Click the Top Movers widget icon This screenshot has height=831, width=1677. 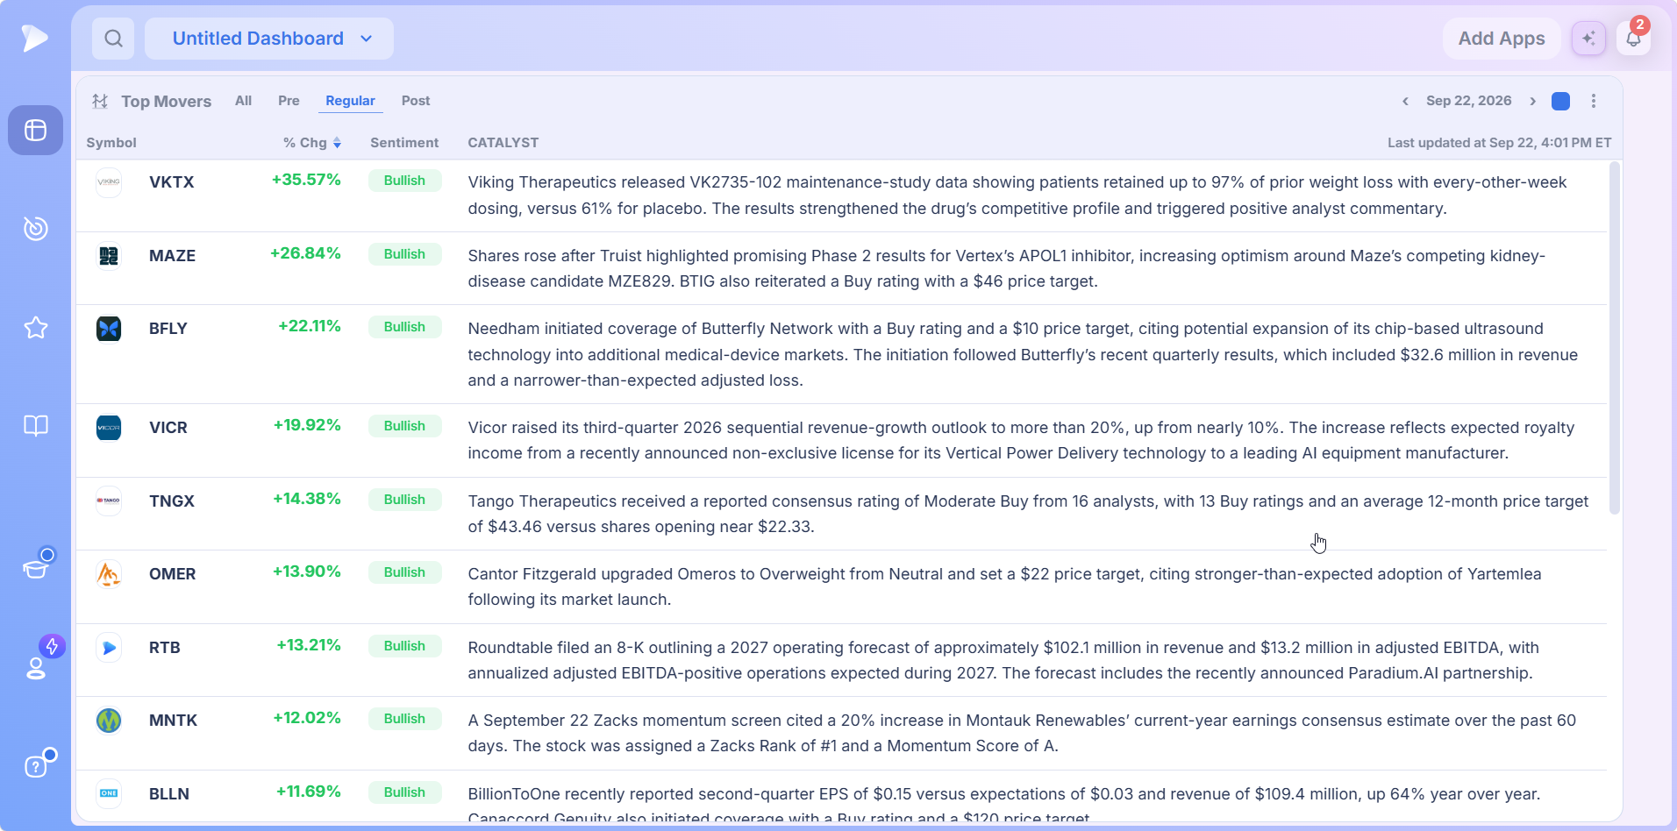point(100,101)
